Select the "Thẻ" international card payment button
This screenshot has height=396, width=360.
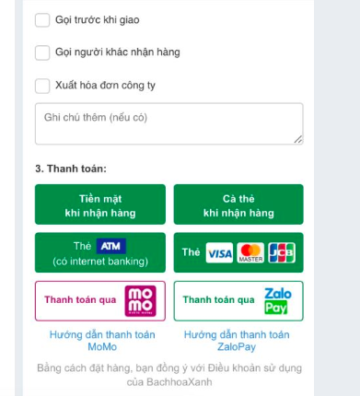tap(238, 252)
